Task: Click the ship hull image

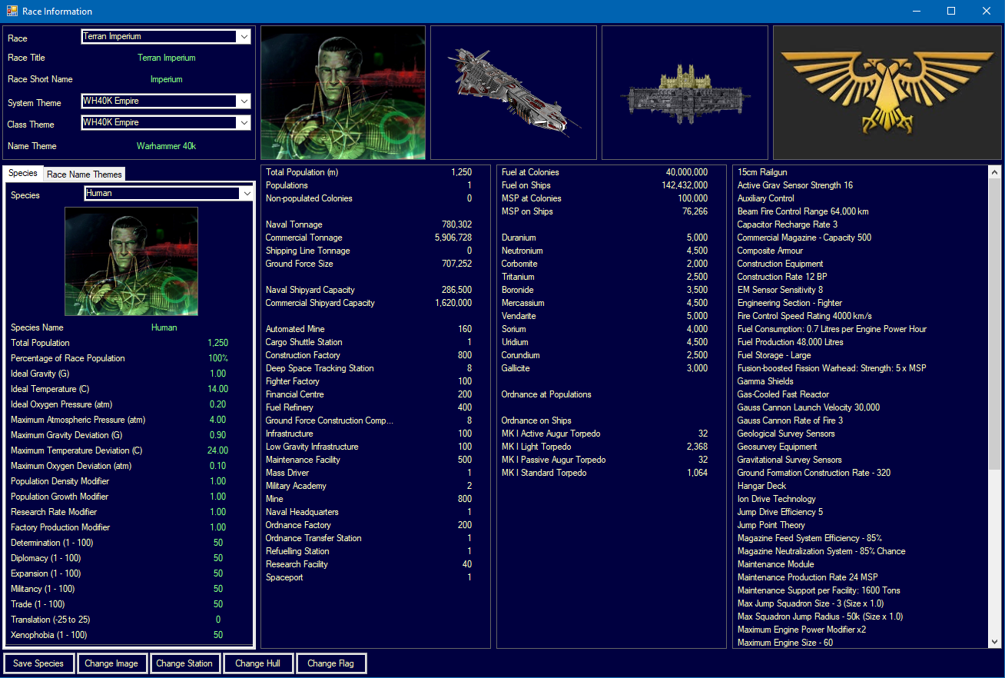Action: (x=513, y=92)
